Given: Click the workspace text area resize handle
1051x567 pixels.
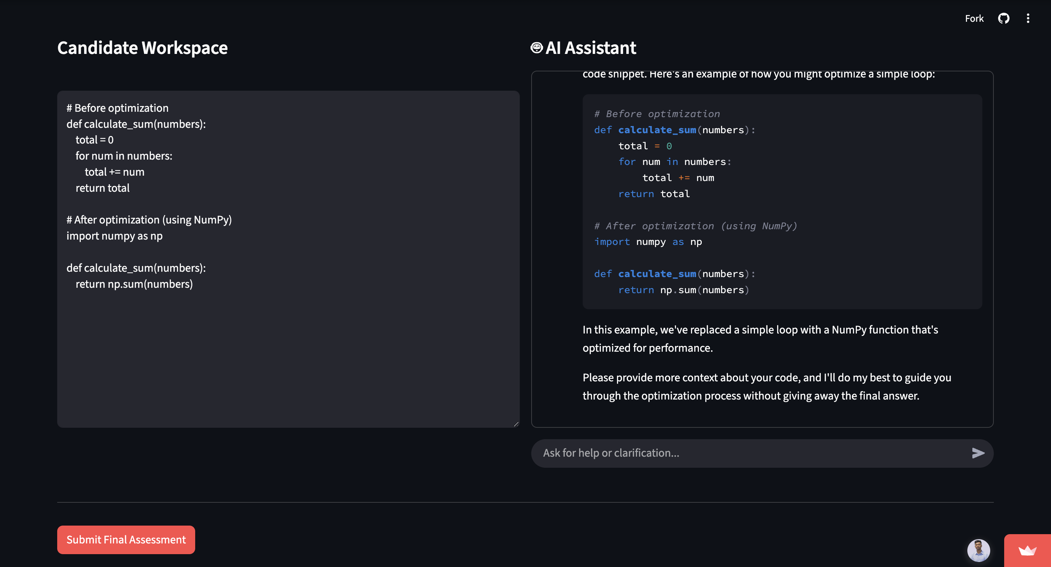Looking at the screenshot, I should pyautogui.click(x=516, y=424).
